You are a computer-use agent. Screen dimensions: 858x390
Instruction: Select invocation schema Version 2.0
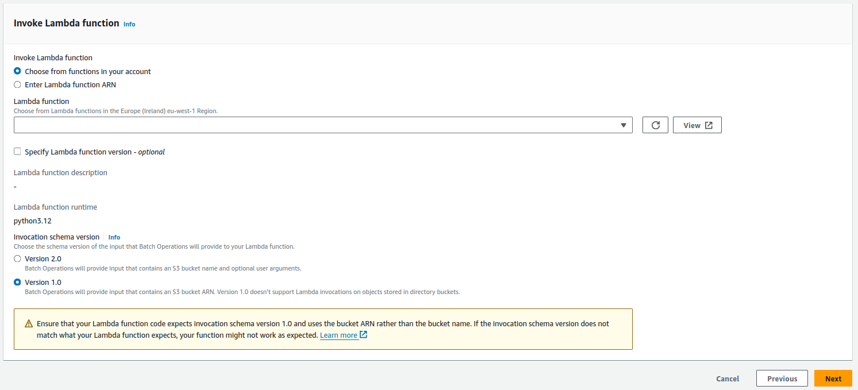pyautogui.click(x=17, y=258)
